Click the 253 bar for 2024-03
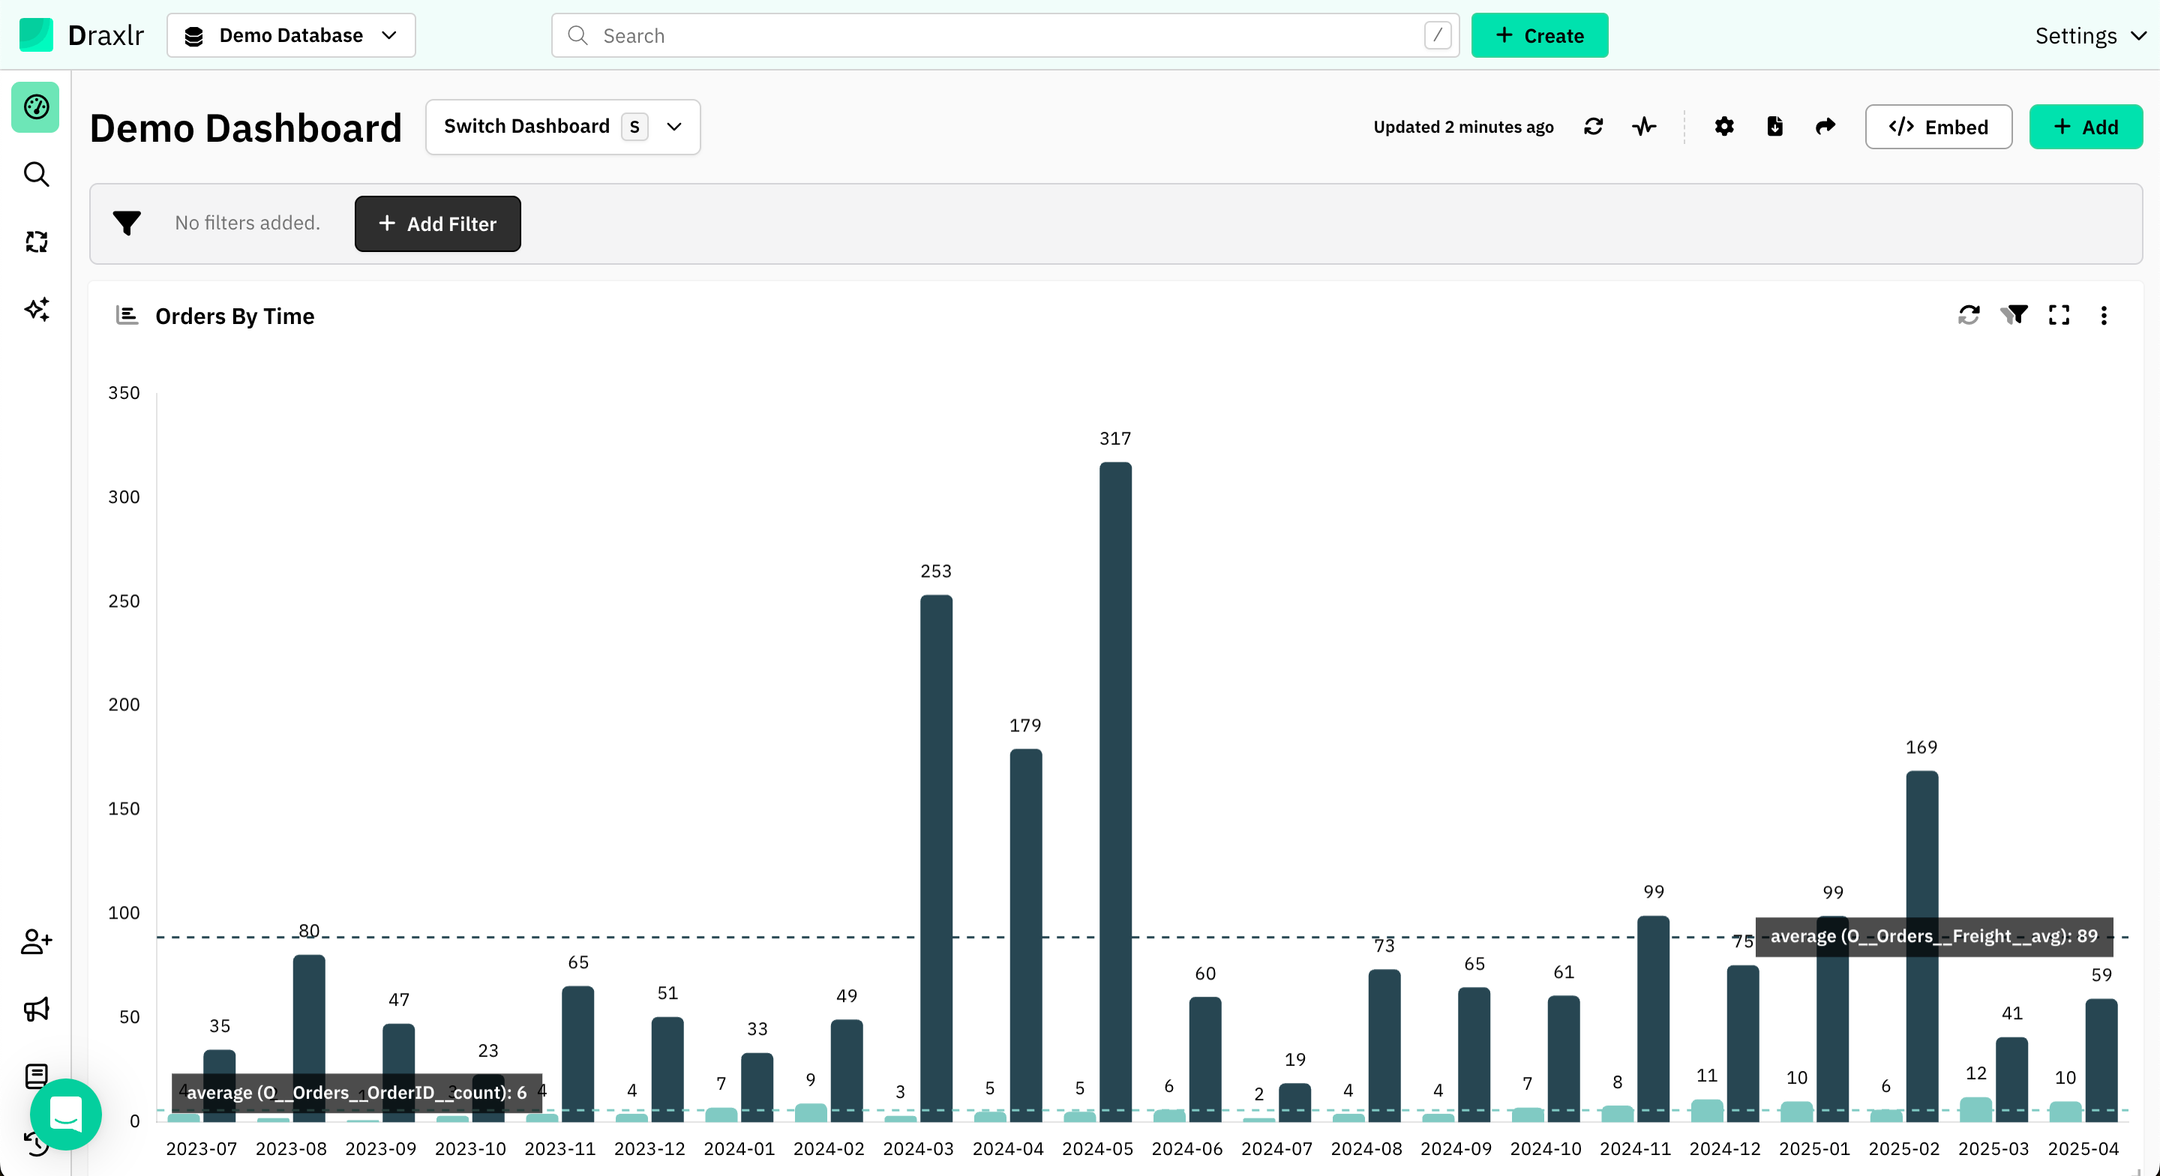 point(936,857)
